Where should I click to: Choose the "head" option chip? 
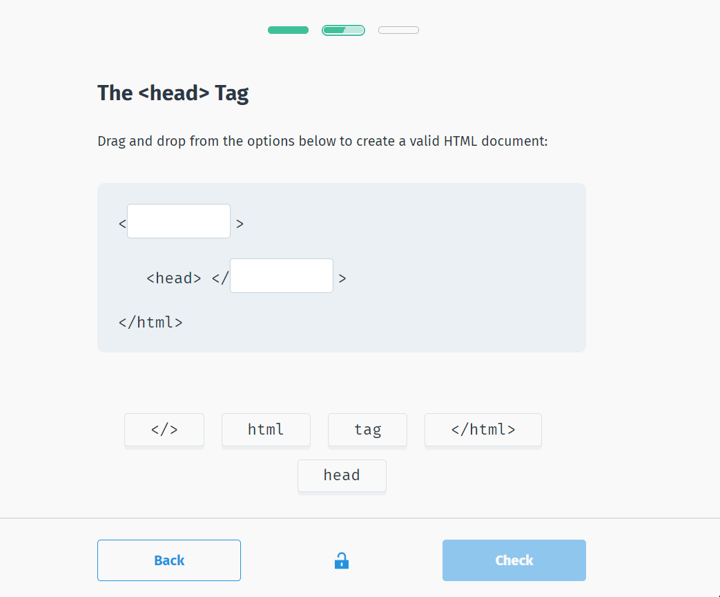tap(342, 475)
